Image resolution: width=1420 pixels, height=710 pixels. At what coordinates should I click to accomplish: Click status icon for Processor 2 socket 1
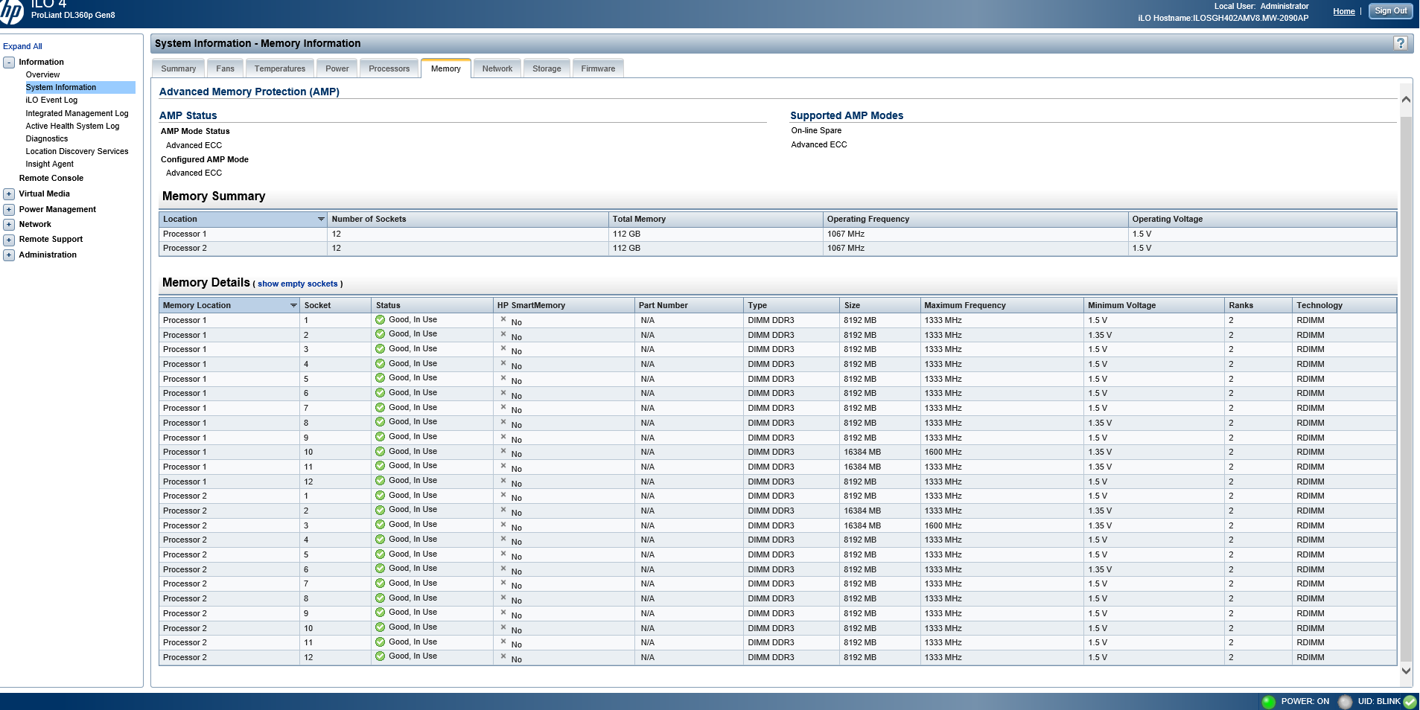coord(381,496)
